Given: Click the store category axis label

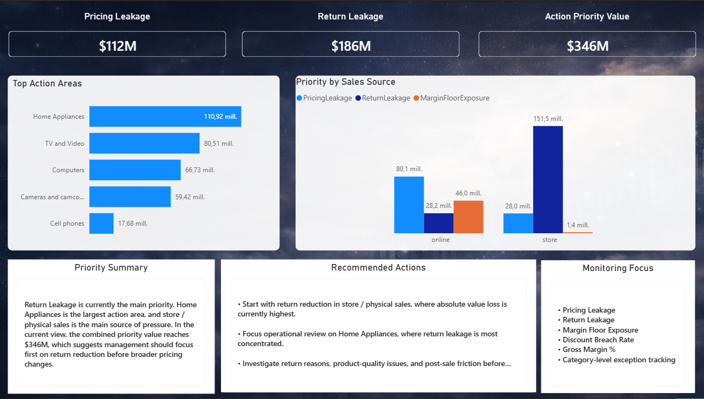Looking at the screenshot, I should [x=549, y=239].
